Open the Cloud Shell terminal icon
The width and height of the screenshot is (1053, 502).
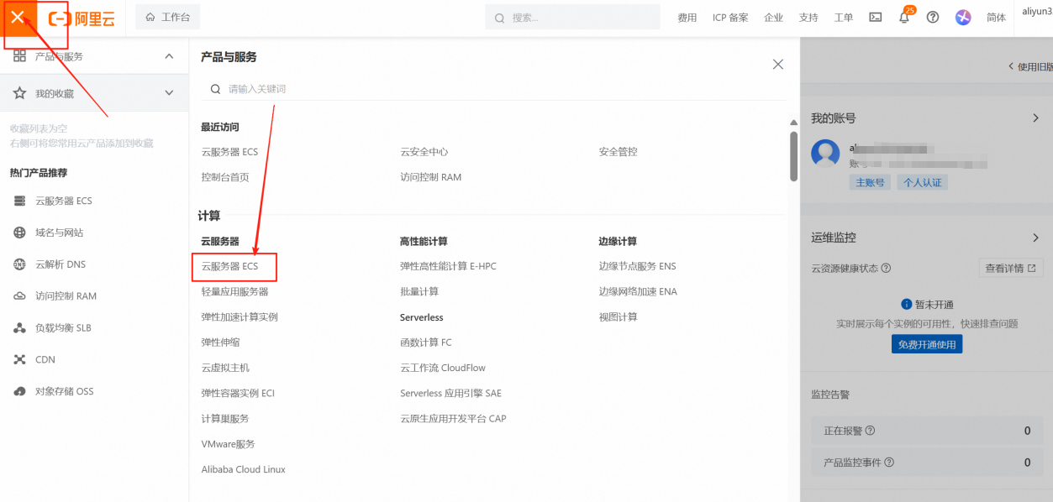coord(876,18)
